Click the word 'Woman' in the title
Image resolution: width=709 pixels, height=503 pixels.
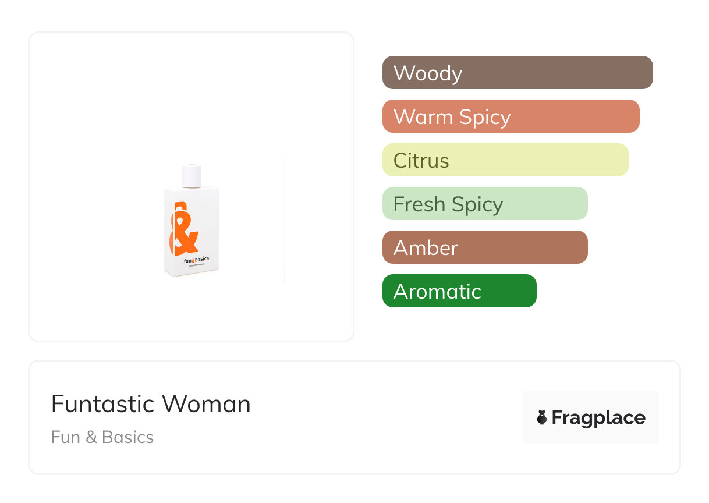(x=206, y=404)
